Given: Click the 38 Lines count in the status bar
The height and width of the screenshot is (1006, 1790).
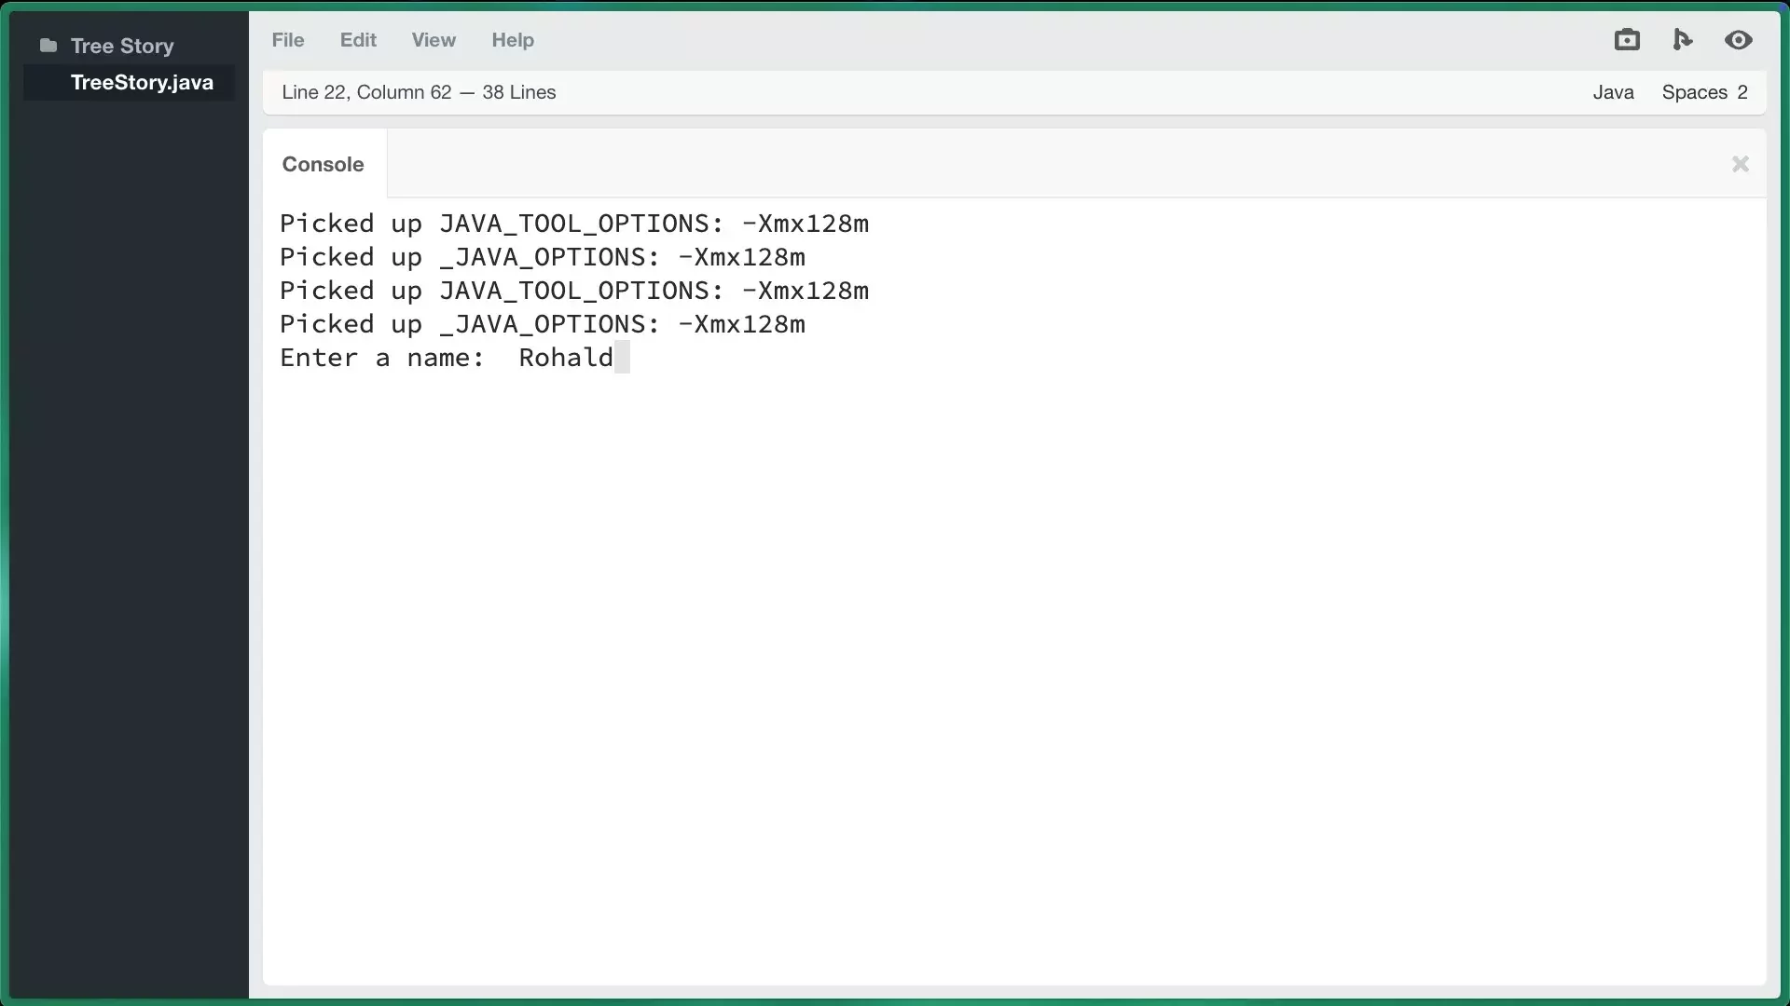Looking at the screenshot, I should 519,91.
